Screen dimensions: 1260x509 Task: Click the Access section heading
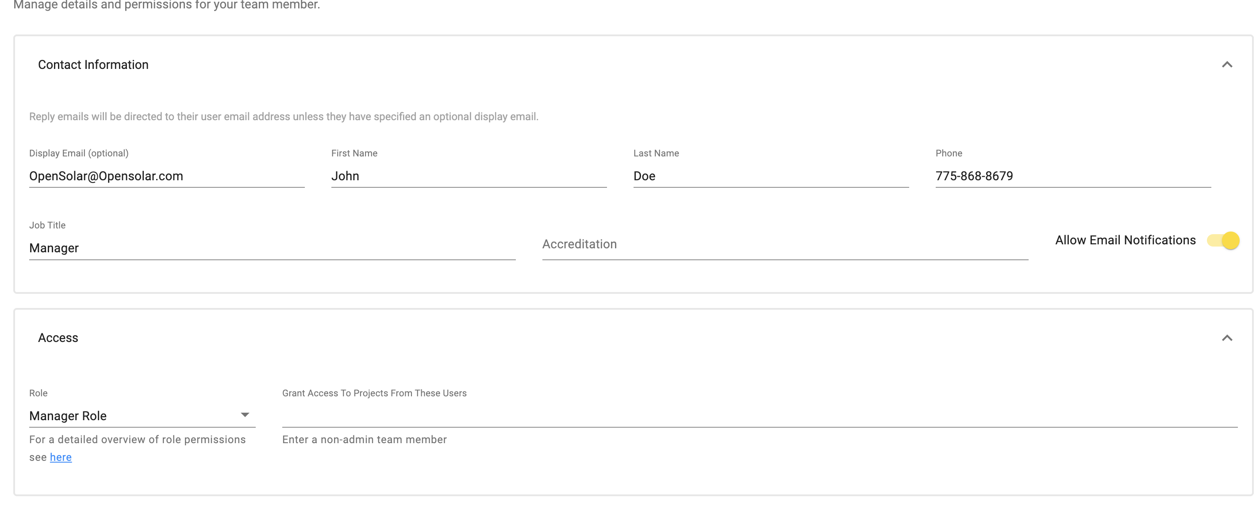tap(58, 338)
